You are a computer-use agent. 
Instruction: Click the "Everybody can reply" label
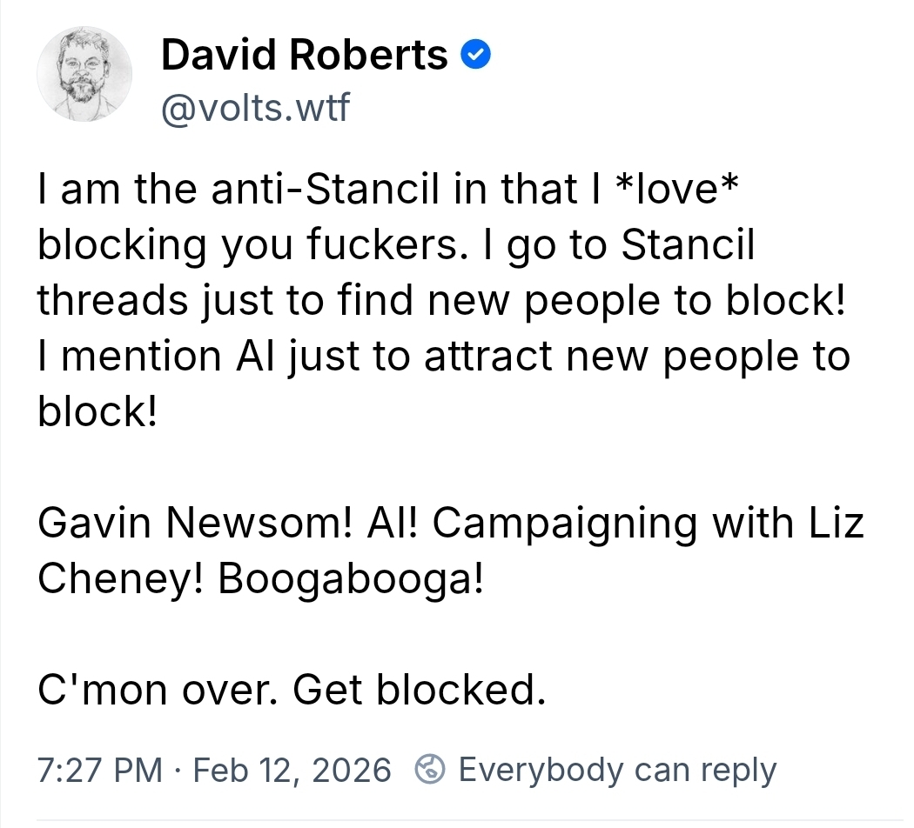coord(617,770)
